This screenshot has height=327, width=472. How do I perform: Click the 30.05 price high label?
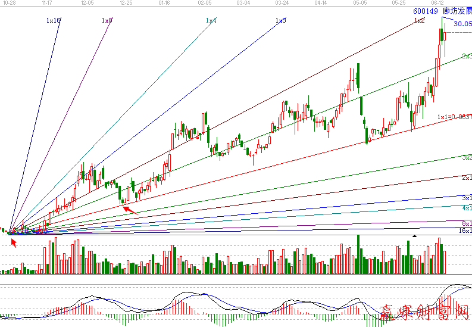click(462, 24)
